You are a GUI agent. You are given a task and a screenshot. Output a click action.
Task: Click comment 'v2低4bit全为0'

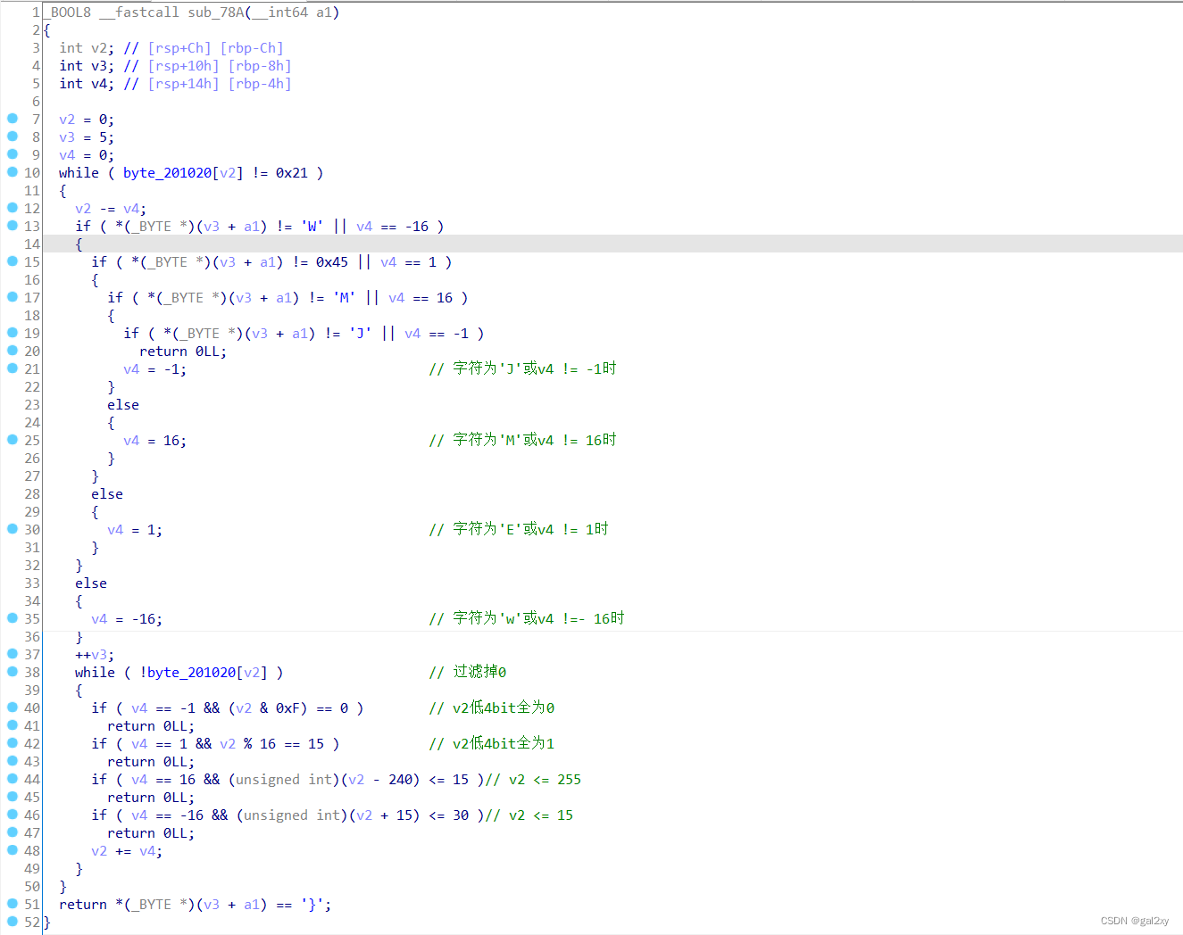tap(491, 707)
